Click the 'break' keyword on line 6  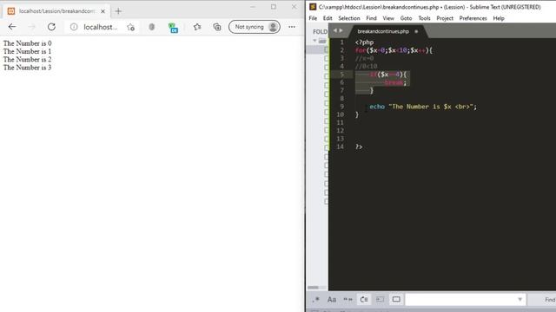coord(394,83)
